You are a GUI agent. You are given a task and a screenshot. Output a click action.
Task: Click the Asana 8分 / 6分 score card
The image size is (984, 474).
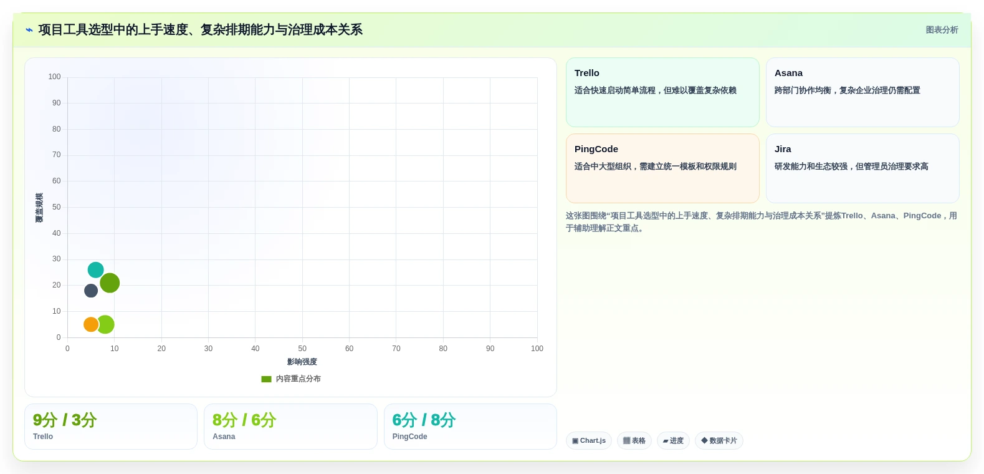point(290,427)
